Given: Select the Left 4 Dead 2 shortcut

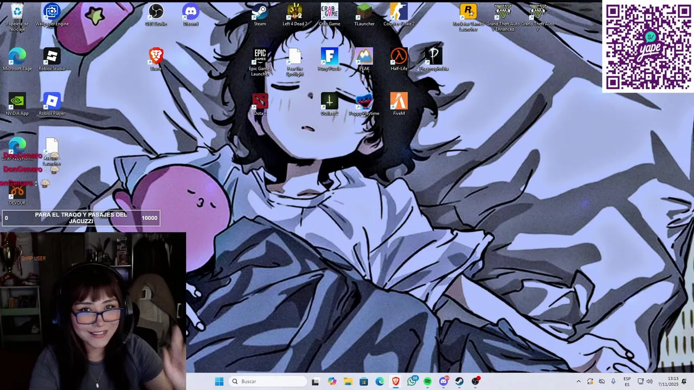Looking at the screenshot, I should click(294, 15).
